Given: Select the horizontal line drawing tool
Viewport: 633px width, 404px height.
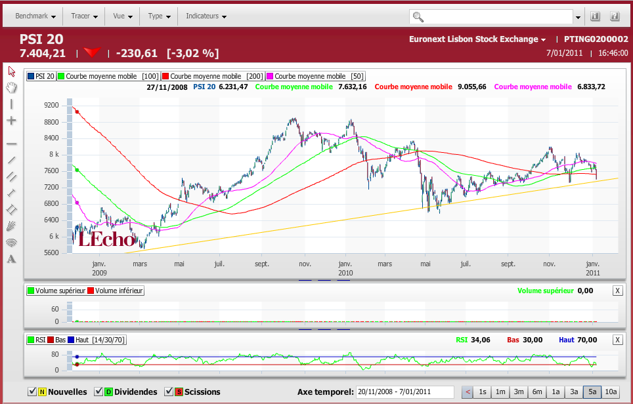Looking at the screenshot, I should click(12, 144).
